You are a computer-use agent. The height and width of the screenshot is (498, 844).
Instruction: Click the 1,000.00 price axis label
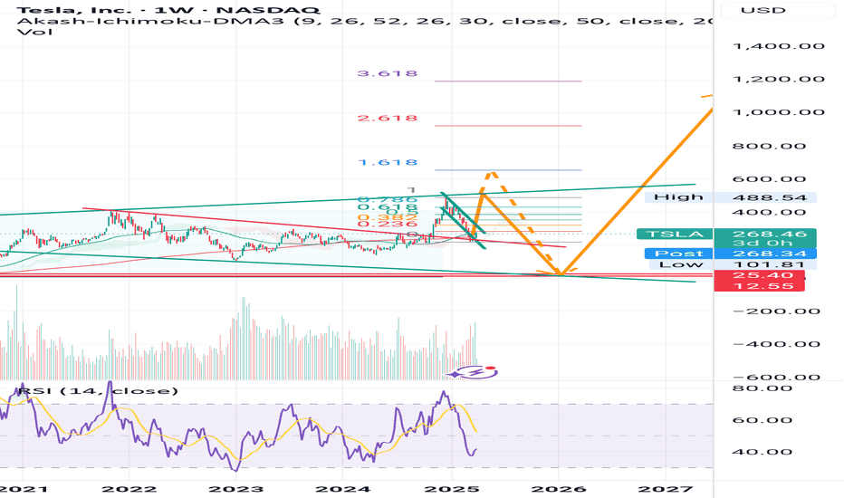tap(779, 112)
